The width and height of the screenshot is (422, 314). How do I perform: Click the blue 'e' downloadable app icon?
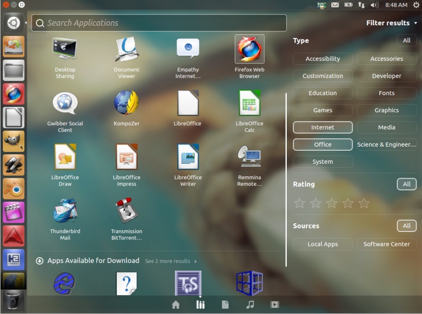(64, 283)
